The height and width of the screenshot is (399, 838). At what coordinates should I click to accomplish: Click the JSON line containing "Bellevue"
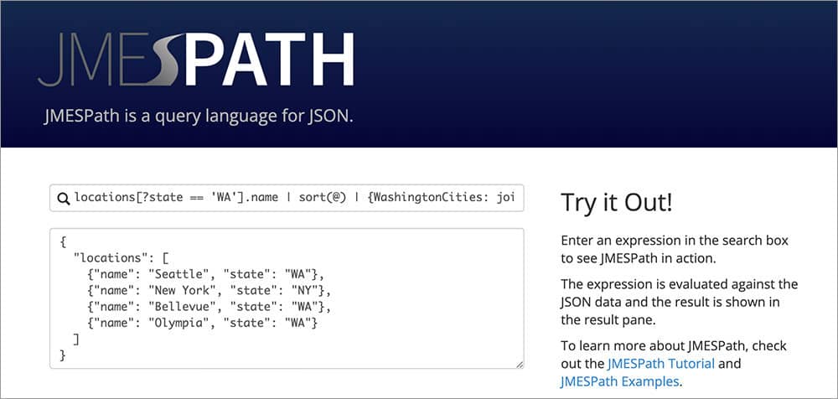tap(209, 307)
